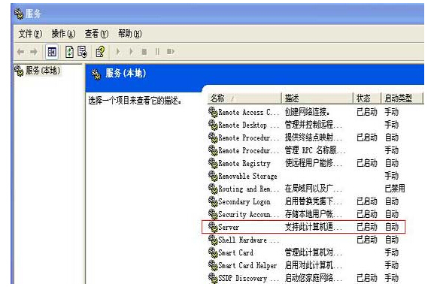Click the Refresh toolbar icon
Viewport: 437px width, 287px height.
69,52
